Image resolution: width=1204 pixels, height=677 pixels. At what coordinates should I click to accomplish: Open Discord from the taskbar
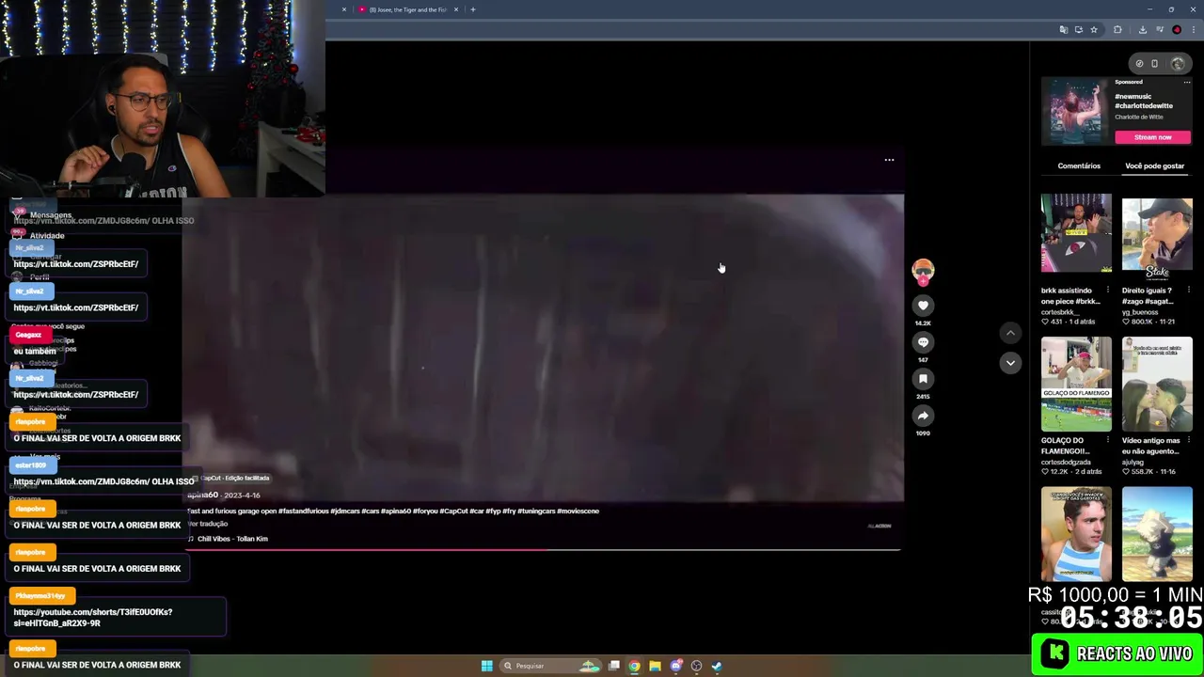click(x=676, y=666)
